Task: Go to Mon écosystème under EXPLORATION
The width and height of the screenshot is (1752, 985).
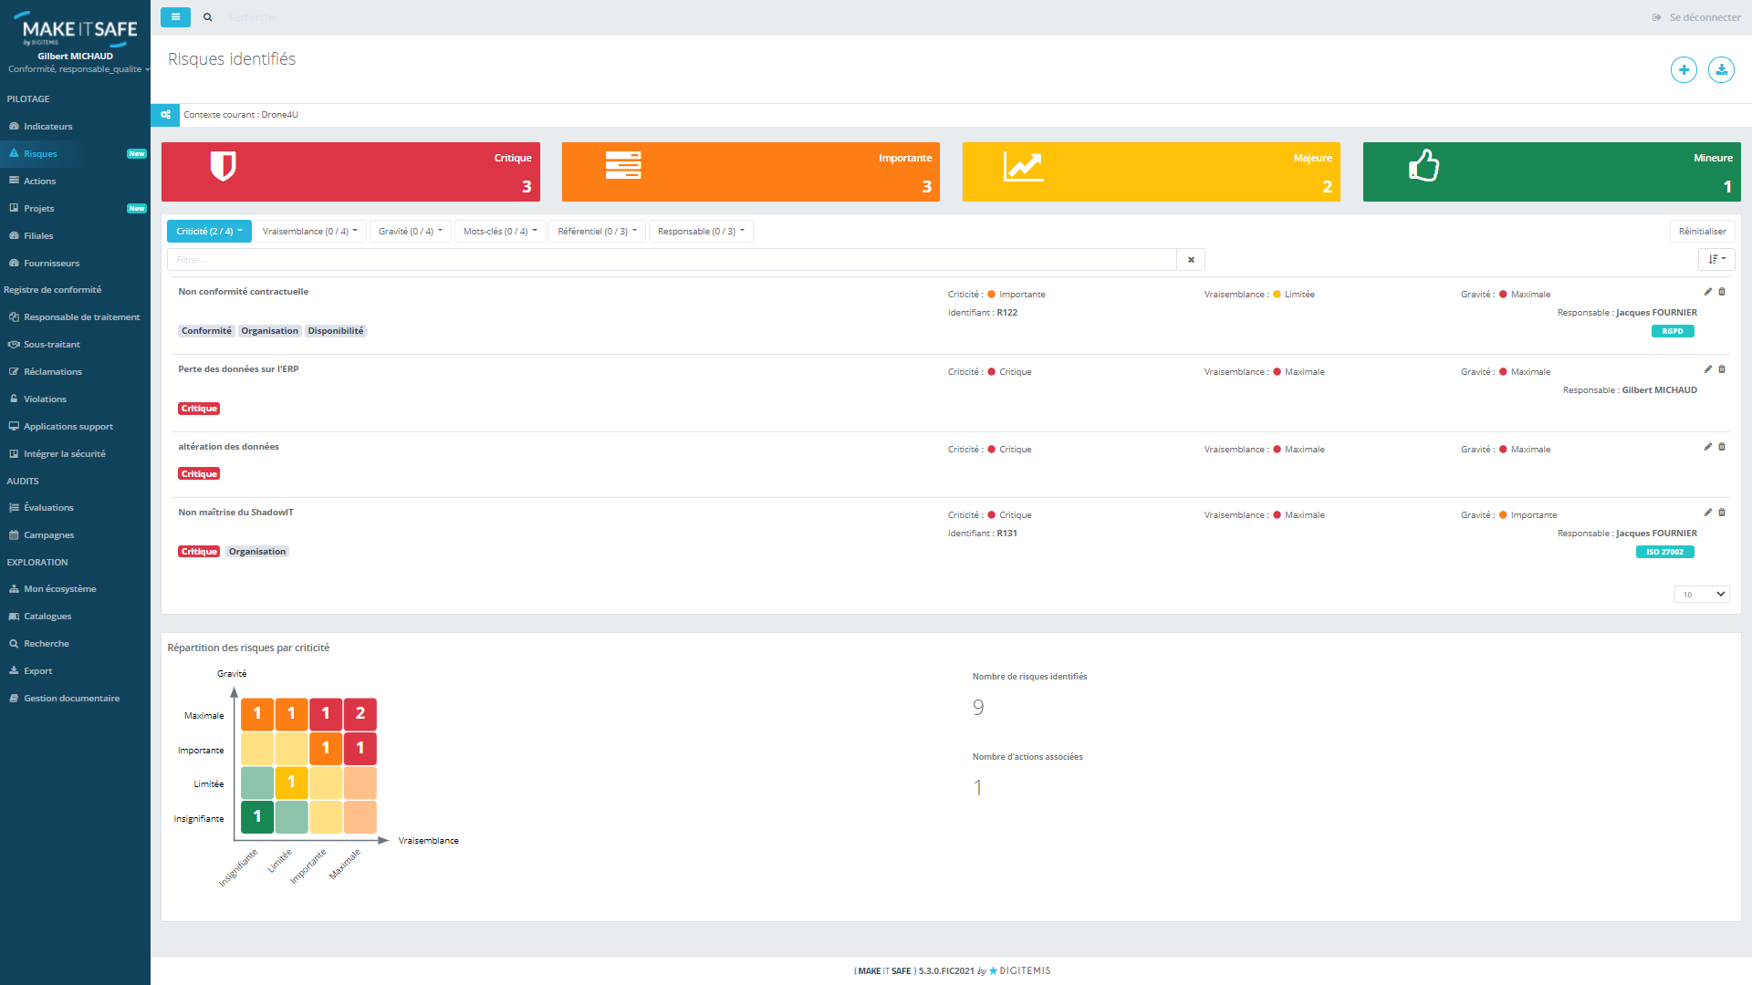Action: pos(58,588)
